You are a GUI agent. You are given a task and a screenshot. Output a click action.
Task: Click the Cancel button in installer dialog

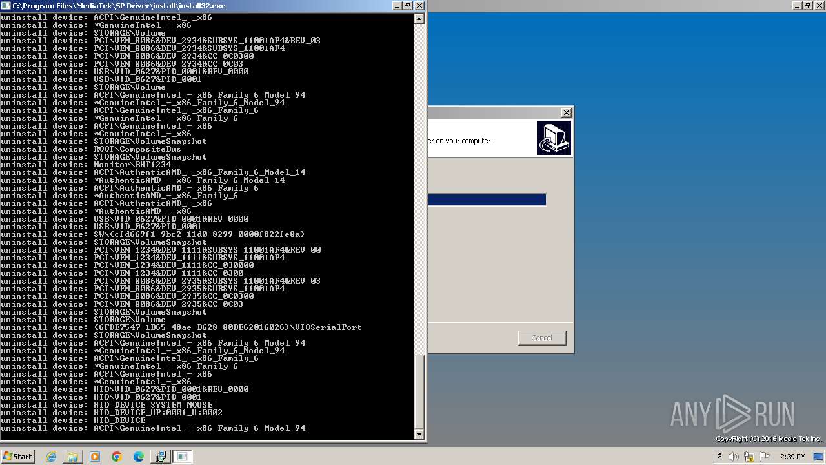pyautogui.click(x=542, y=338)
